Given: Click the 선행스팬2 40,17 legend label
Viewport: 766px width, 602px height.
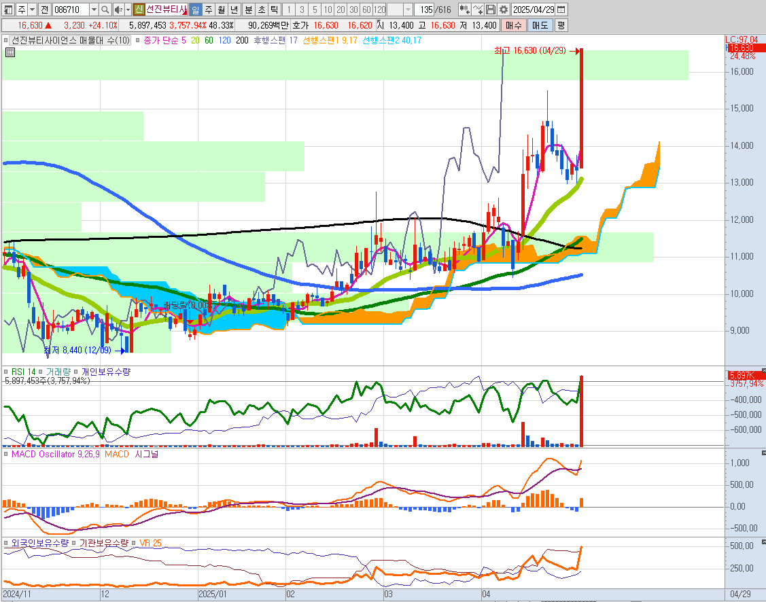Looking at the screenshot, I should coord(391,41).
